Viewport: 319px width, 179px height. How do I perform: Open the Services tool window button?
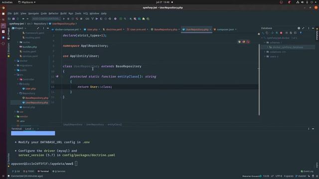pyautogui.click(x=59, y=171)
